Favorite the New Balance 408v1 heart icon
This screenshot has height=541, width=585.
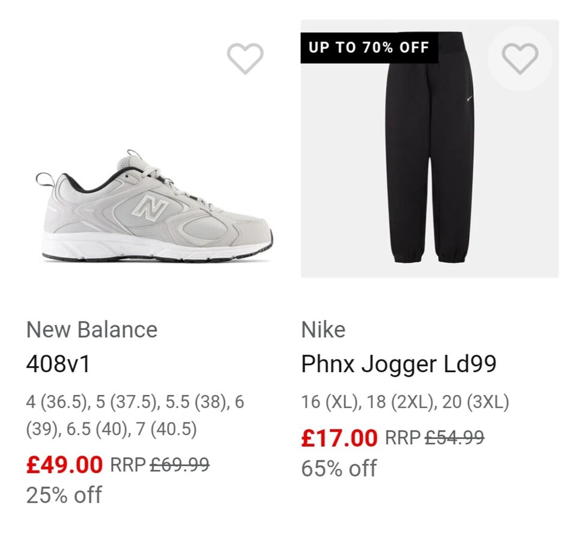tap(245, 59)
